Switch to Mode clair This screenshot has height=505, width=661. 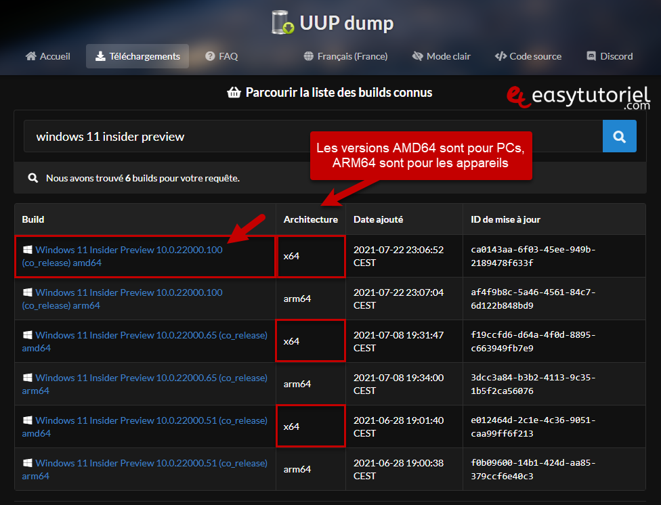(x=441, y=56)
